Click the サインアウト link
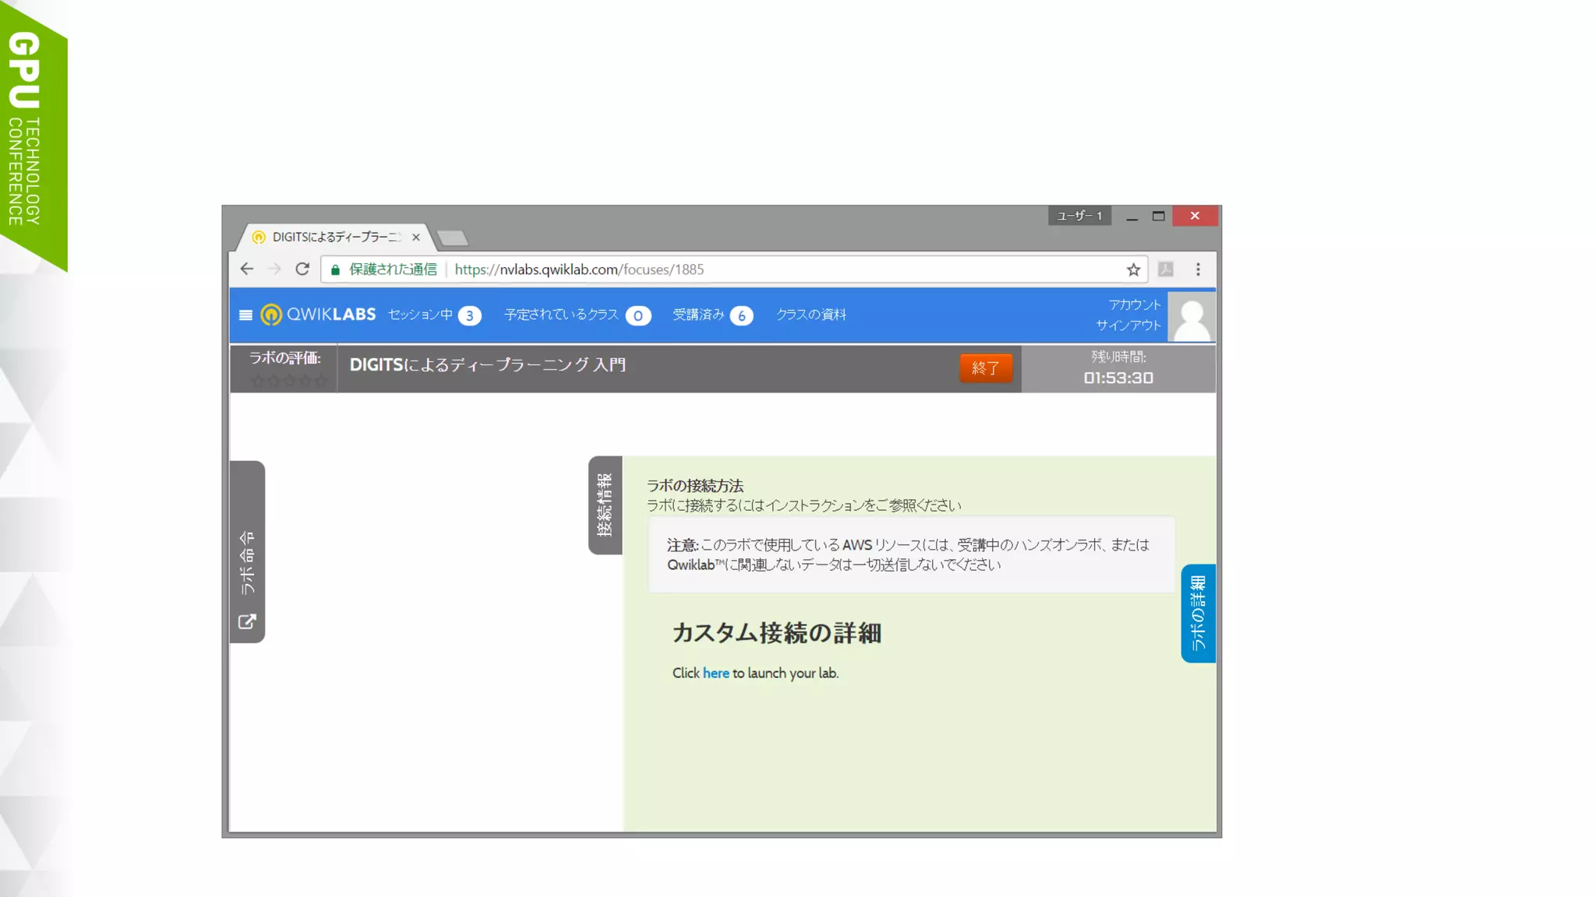Viewport: 1596px width, 897px height. [1128, 325]
